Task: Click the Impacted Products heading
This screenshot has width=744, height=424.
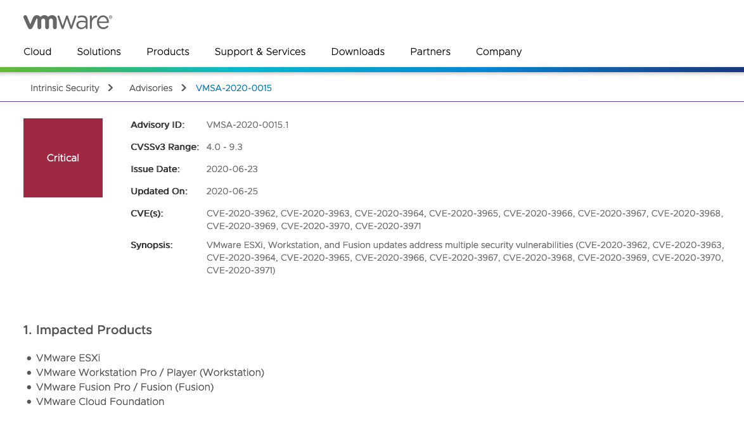Action: click(88, 330)
